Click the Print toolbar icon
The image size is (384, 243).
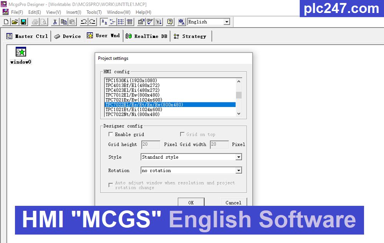(x=35, y=22)
